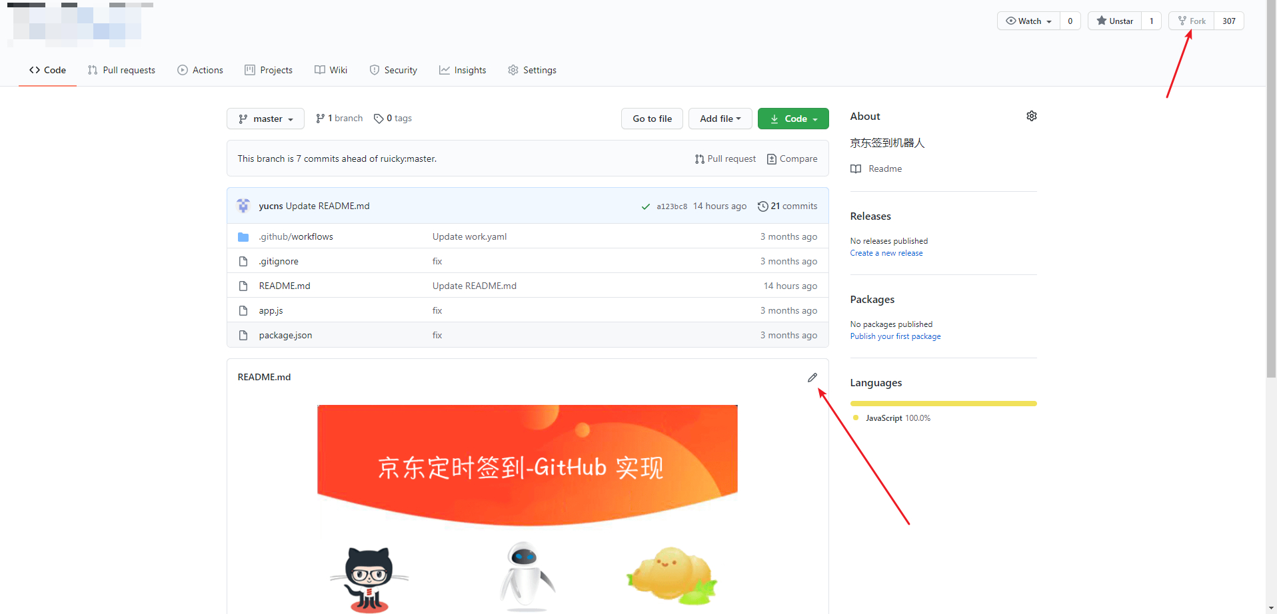Open the Wiki tab
1277x614 pixels.
[331, 70]
